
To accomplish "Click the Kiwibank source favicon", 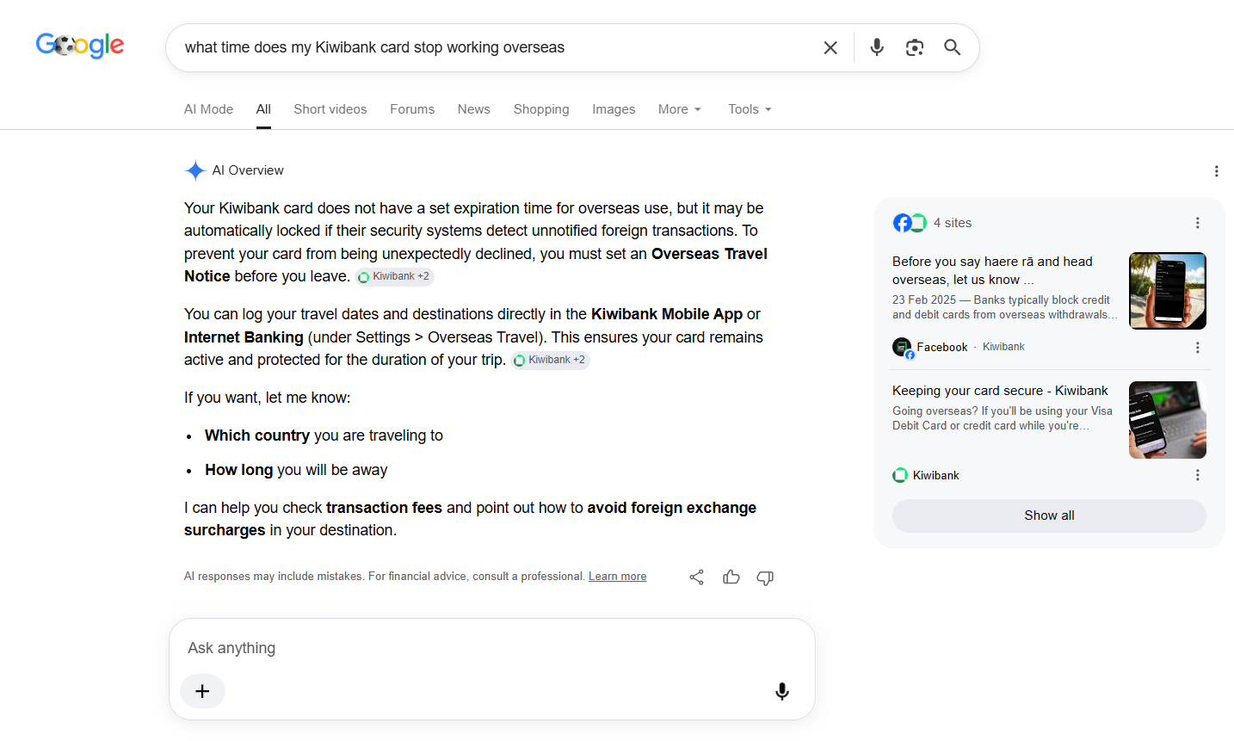I will coord(900,475).
